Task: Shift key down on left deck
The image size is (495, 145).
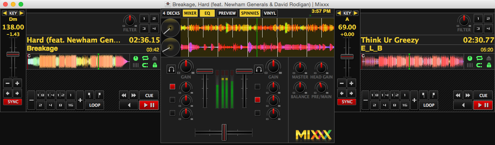Action: pyautogui.click(x=5, y=13)
